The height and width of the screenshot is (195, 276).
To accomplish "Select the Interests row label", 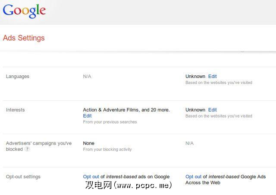I will click(x=16, y=110).
